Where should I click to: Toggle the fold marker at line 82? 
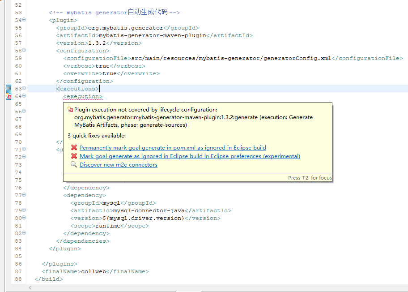point(24,233)
